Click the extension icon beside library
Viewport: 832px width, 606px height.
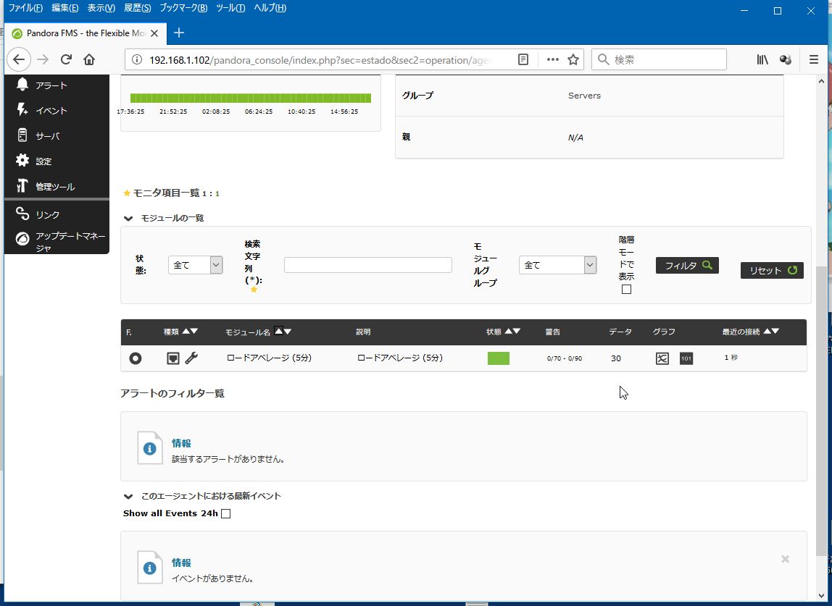coord(786,59)
